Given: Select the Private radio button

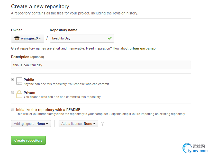Looking at the screenshot, I should pos(13,92).
